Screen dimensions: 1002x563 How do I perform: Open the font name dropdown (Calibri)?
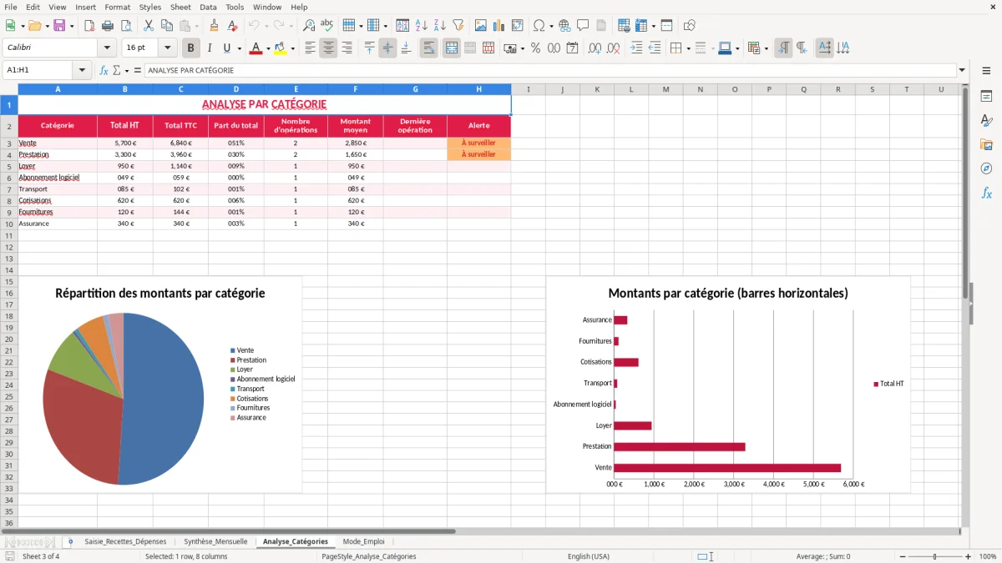coord(107,48)
